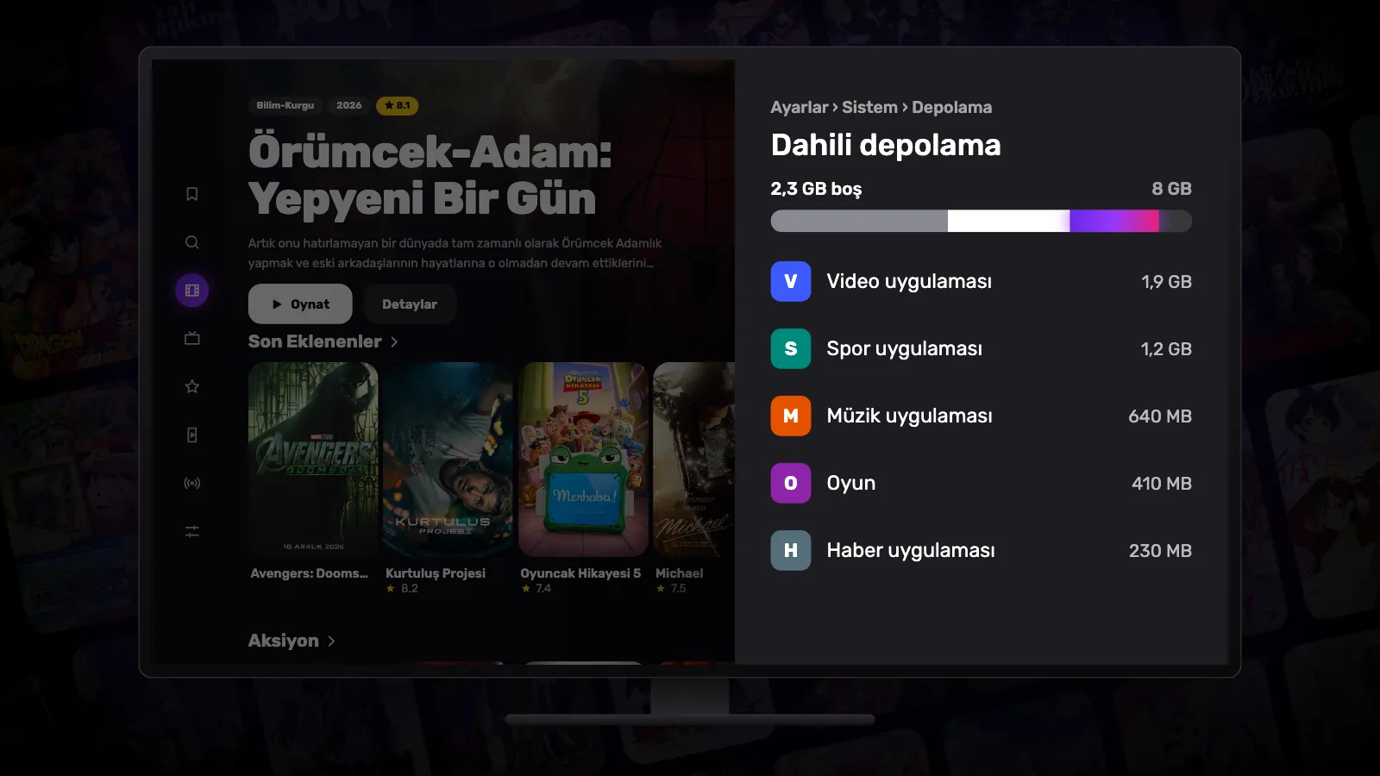Open settings sliders icon in sidebar
Image resolution: width=1380 pixels, height=776 pixels.
point(192,532)
